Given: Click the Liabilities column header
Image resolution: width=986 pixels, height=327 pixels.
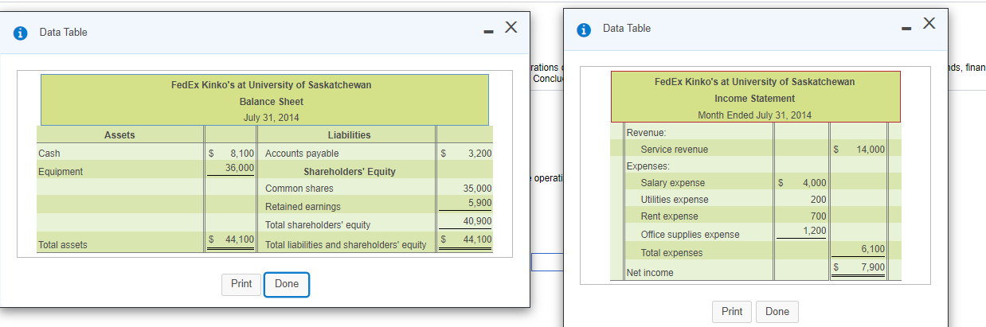Looking at the screenshot, I should [349, 135].
